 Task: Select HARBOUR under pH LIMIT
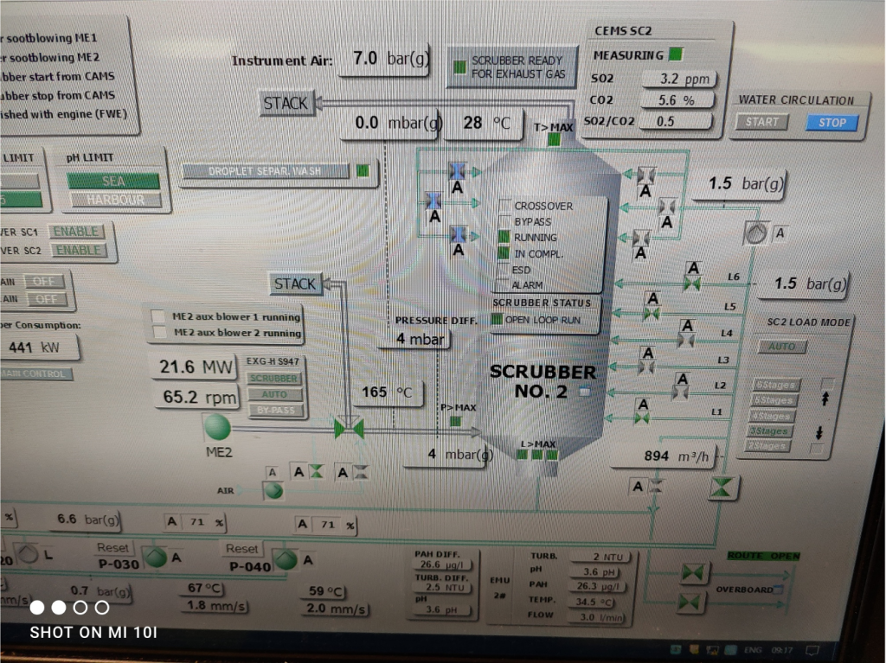click(x=115, y=200)
